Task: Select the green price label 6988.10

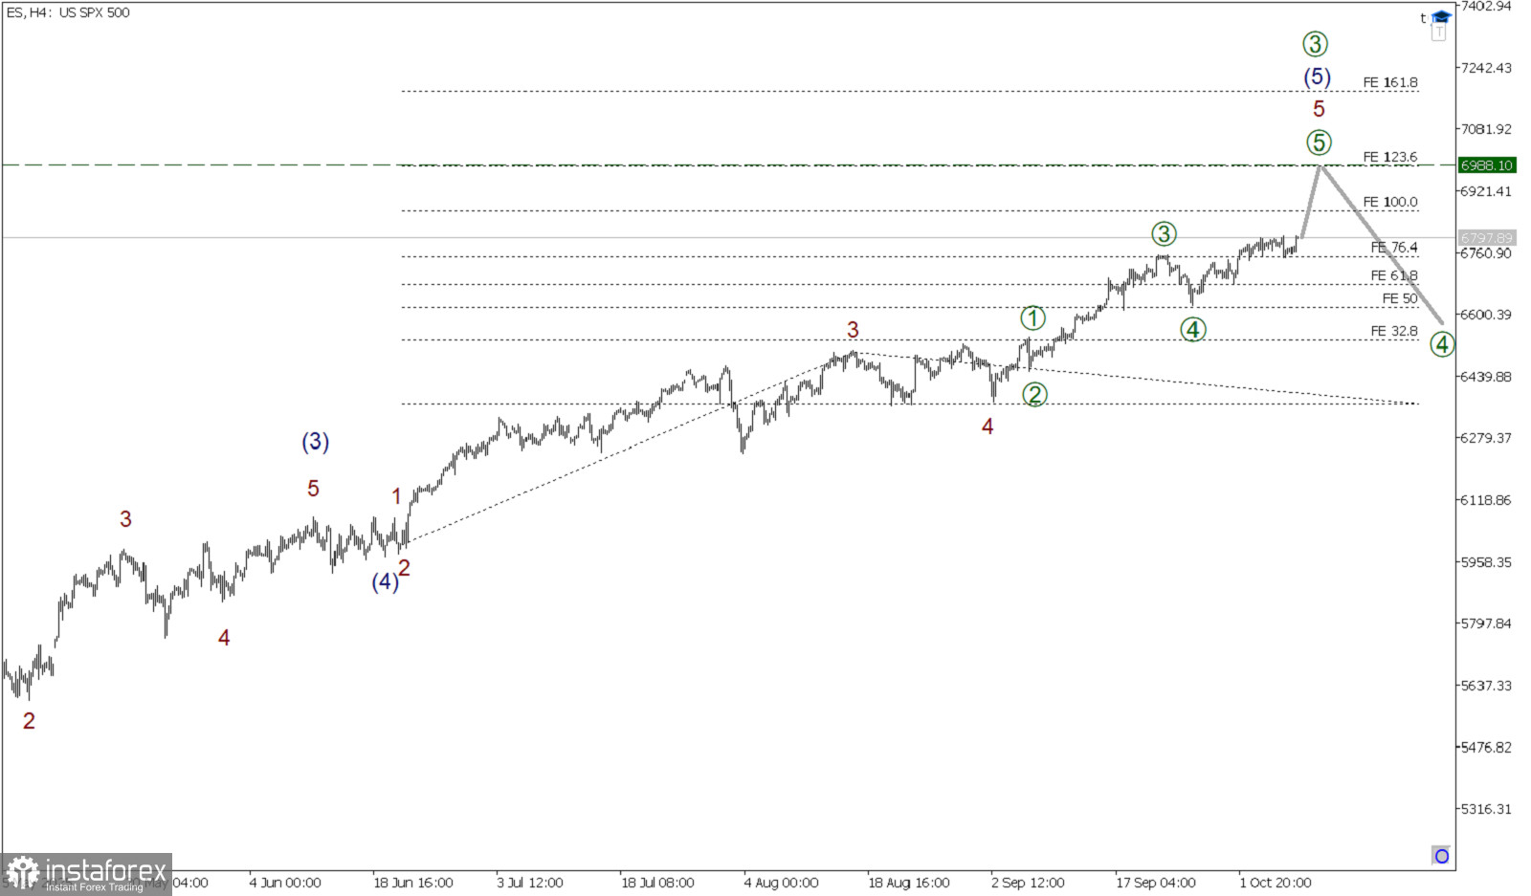Action: pos(1486,165)
